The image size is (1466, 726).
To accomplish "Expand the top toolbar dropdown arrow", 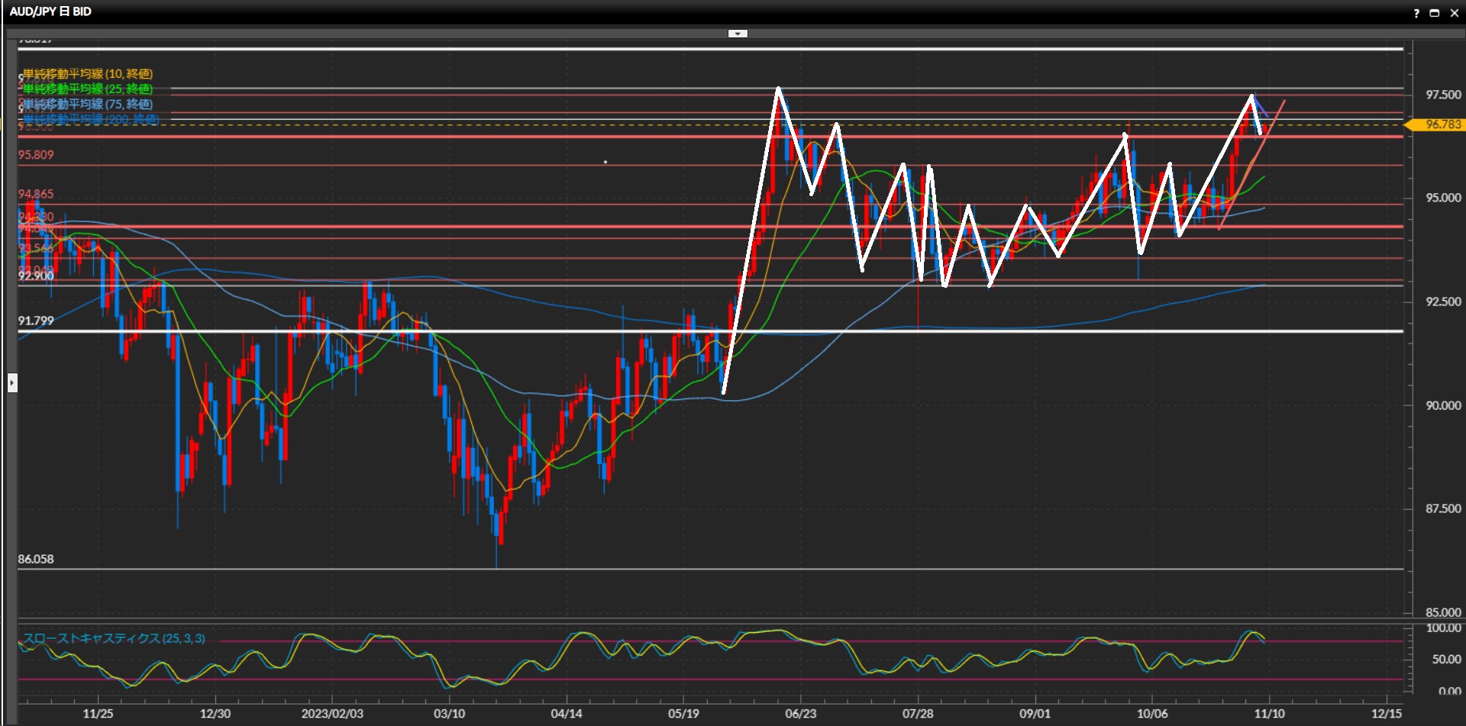I will 738,34.
